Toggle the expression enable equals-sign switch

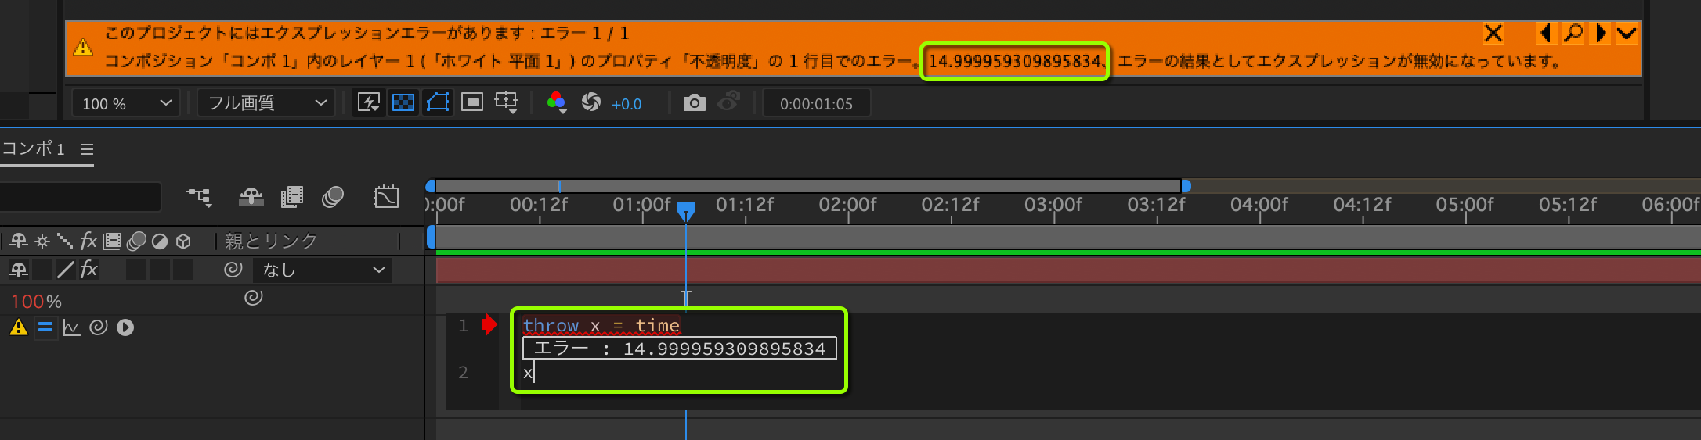[x=45, y=327]
